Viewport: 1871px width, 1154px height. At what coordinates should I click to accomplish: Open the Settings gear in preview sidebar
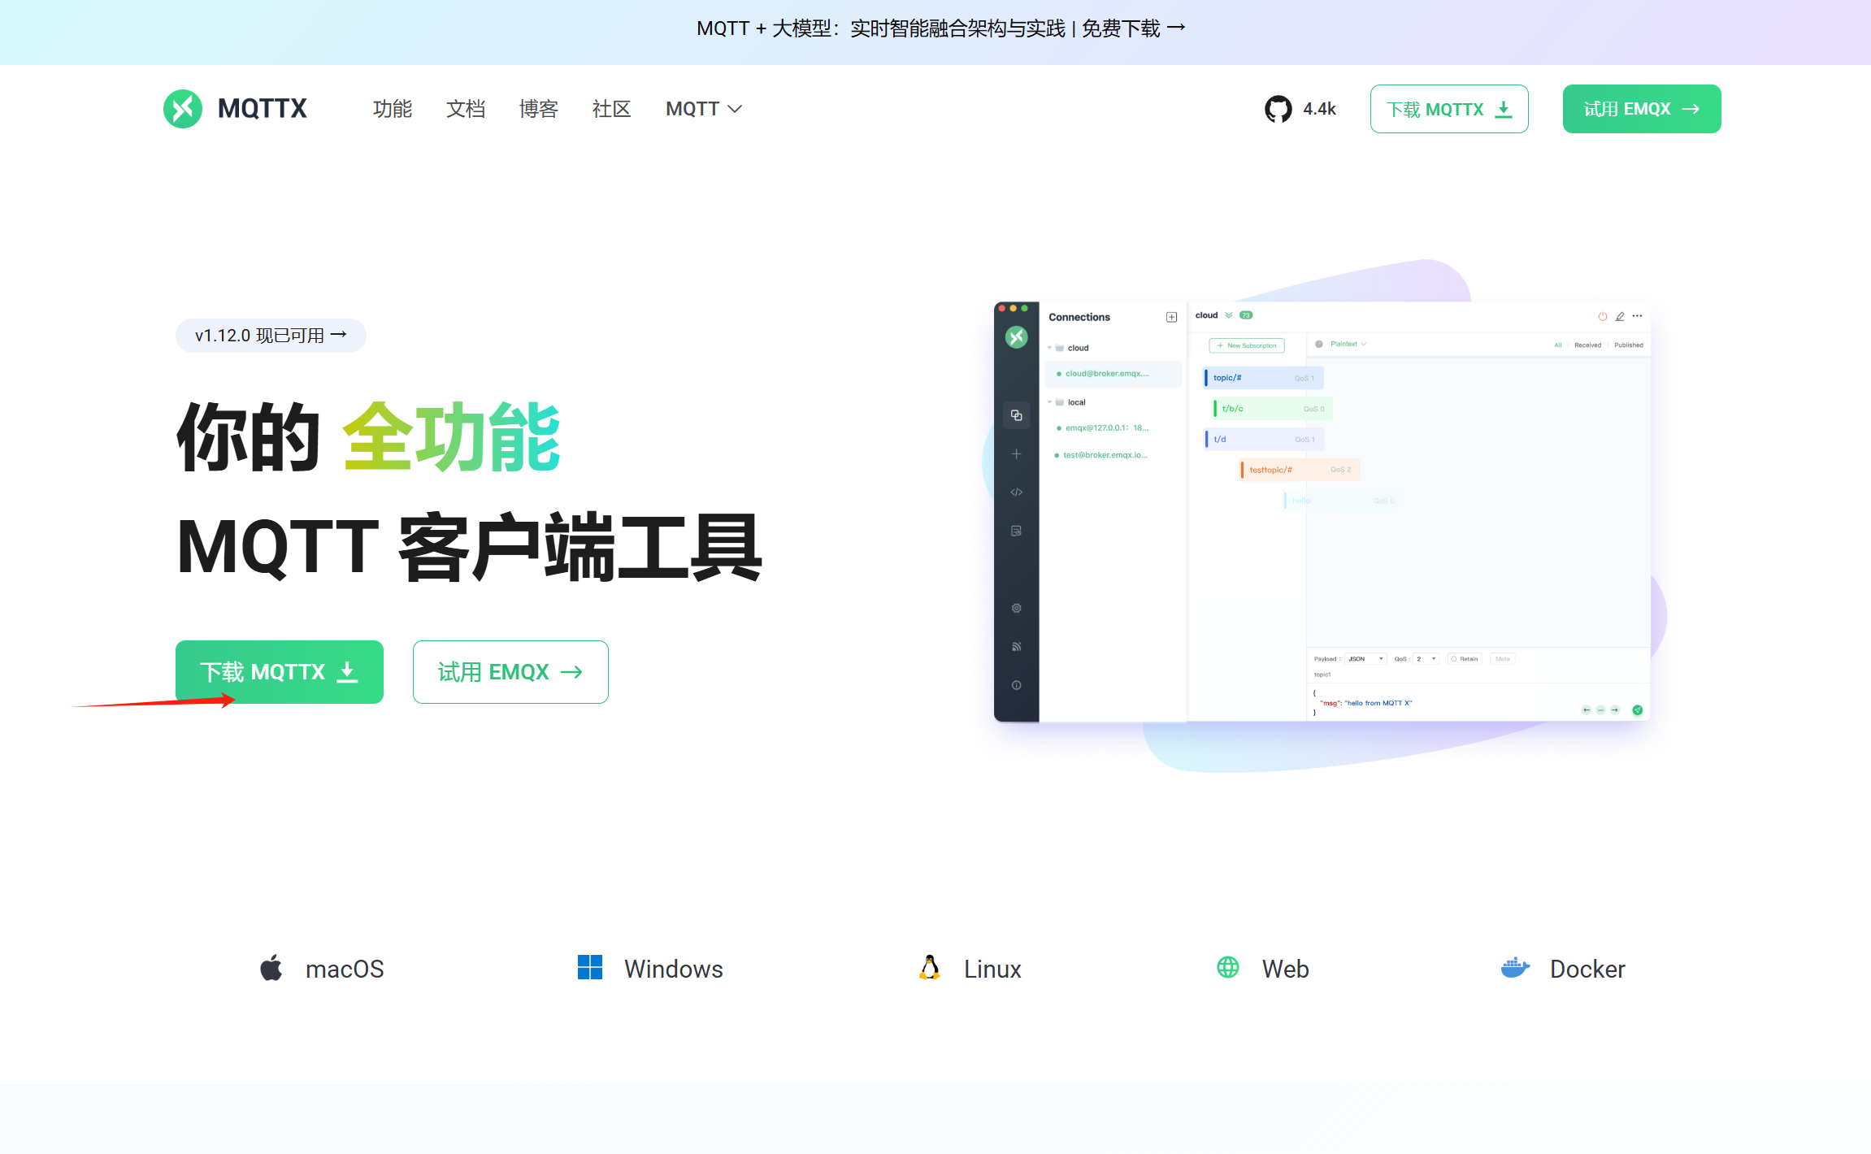(1016, 608)
